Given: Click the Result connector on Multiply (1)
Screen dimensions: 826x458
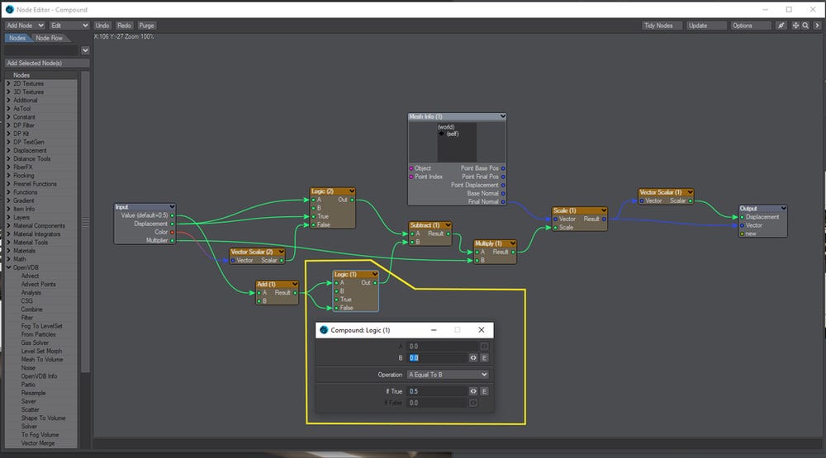Looking at the screenshot, I should point(513,252).
